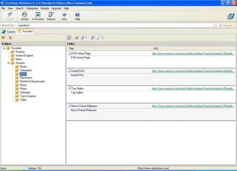Image resolution: width=237 pixels, height=171 pixels.
Task: Click the Finance folder icon
Action: pos(13,52)
